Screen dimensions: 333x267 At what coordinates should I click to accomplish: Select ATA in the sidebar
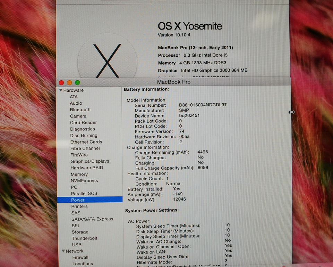point(74,97)
